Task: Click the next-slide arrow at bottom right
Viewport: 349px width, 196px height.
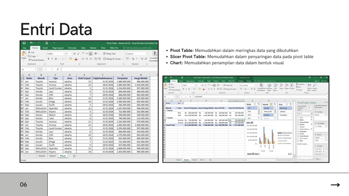Action: 335,185
